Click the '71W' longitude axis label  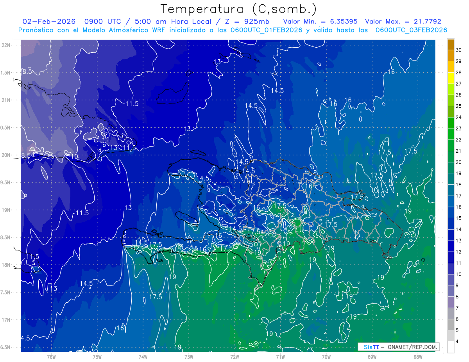click(280, 357)
